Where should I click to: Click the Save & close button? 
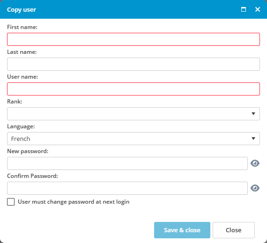point(182,230)
